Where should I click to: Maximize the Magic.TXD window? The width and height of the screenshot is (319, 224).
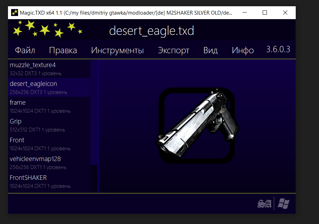tap(265, 13)
